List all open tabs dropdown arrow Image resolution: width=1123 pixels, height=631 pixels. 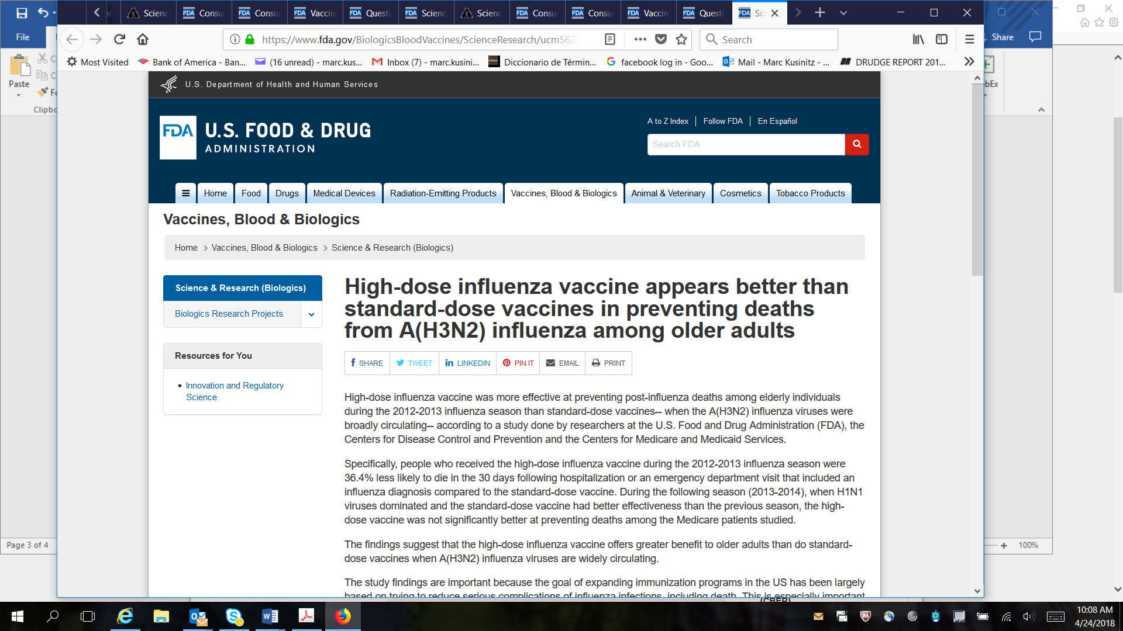tap(843, 13)
